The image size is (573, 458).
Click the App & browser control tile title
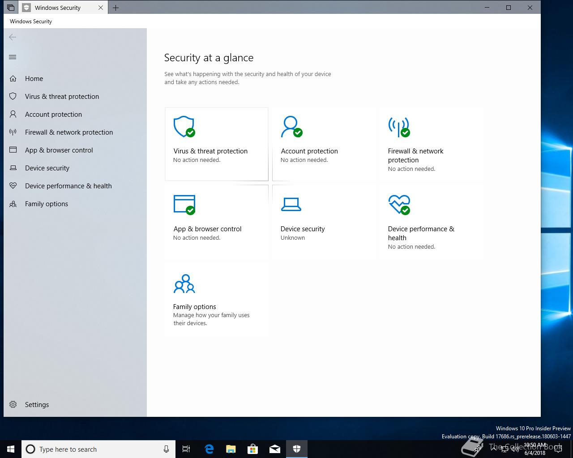(x=207, y=229)
